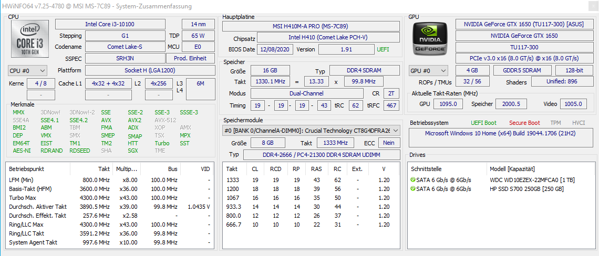Click the G1 stepping value
The width and height of the screenshot is (599, 256).
[125, 36]
